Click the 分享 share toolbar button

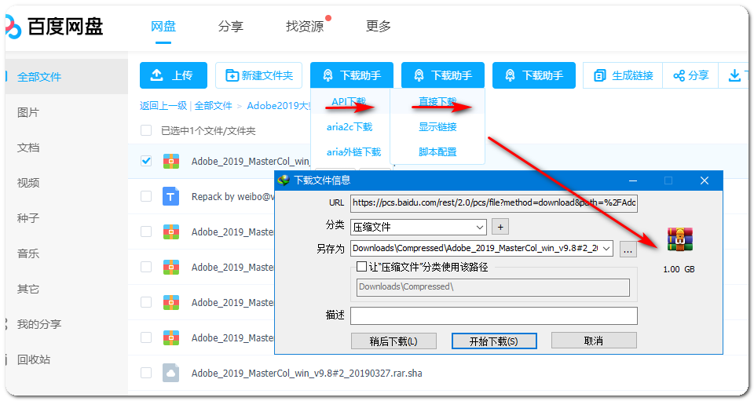tap(690, 75)
